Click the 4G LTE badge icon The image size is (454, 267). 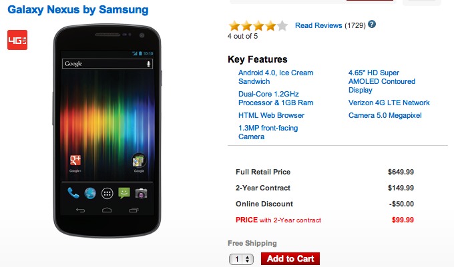[x=17, y=40]
